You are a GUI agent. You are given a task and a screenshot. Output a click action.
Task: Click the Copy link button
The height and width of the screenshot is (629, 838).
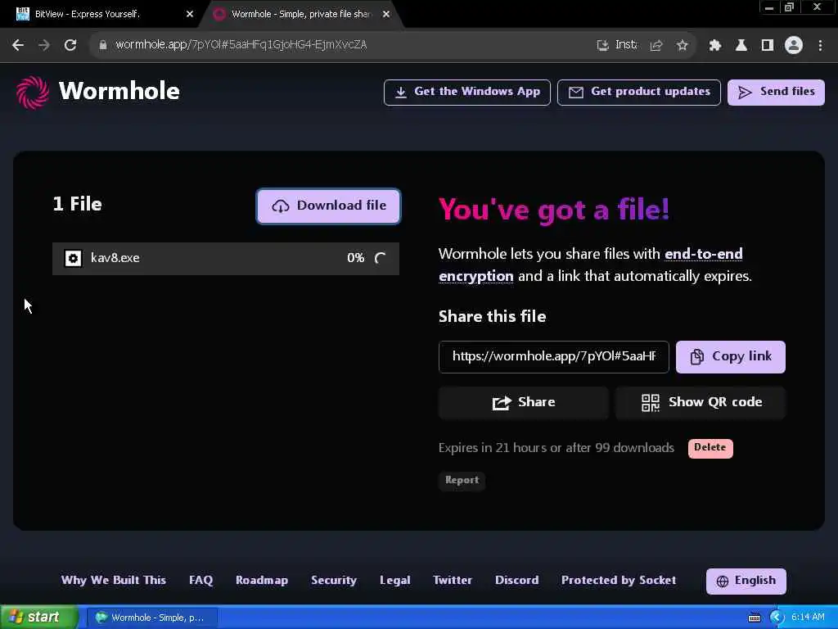coord(731,357)
